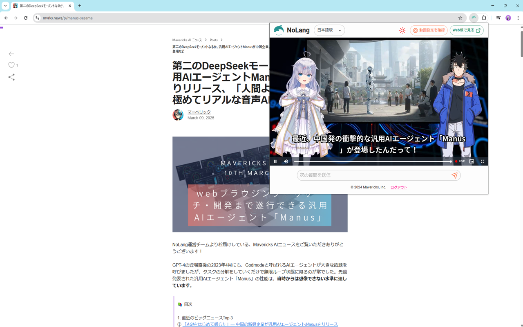Enter fullscreen for the NoLang video

[483, 161]
